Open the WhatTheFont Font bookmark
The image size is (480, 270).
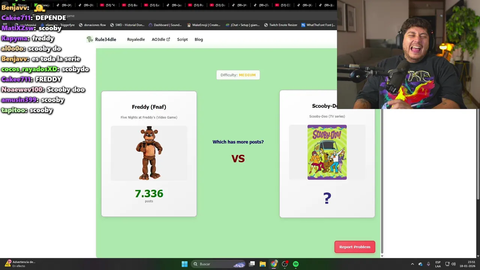click(x=318, y=25)
